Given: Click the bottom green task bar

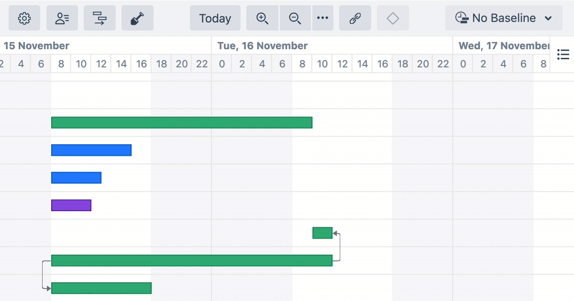Looking at the screenshot, I should coord(101,288).
